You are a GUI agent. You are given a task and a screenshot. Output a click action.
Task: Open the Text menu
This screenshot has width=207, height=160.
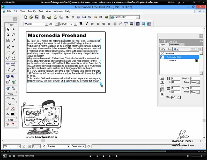pyautogui.click(x=41, y=11)
